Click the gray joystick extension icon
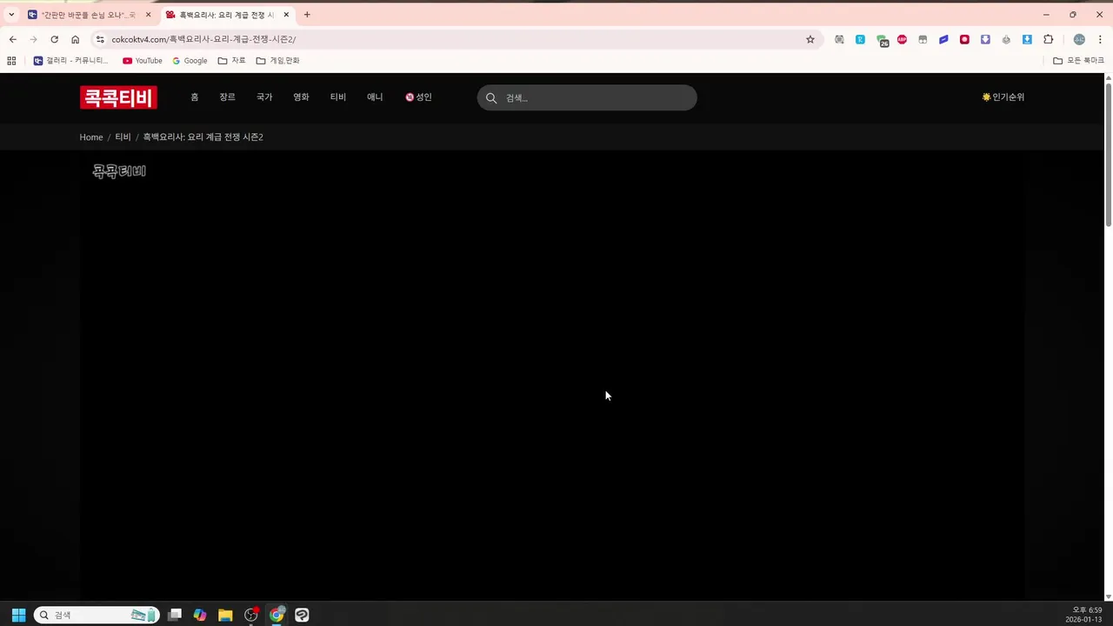This screenshot has height=626, width=1113. [x=1006, y=39]
